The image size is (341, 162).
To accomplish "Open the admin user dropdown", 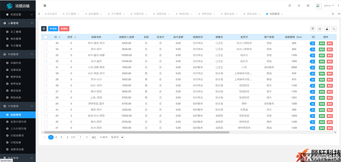I will pos(329,5).
